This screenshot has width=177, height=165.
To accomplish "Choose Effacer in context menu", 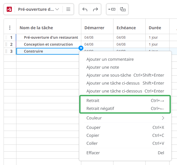I will point(125,153).
